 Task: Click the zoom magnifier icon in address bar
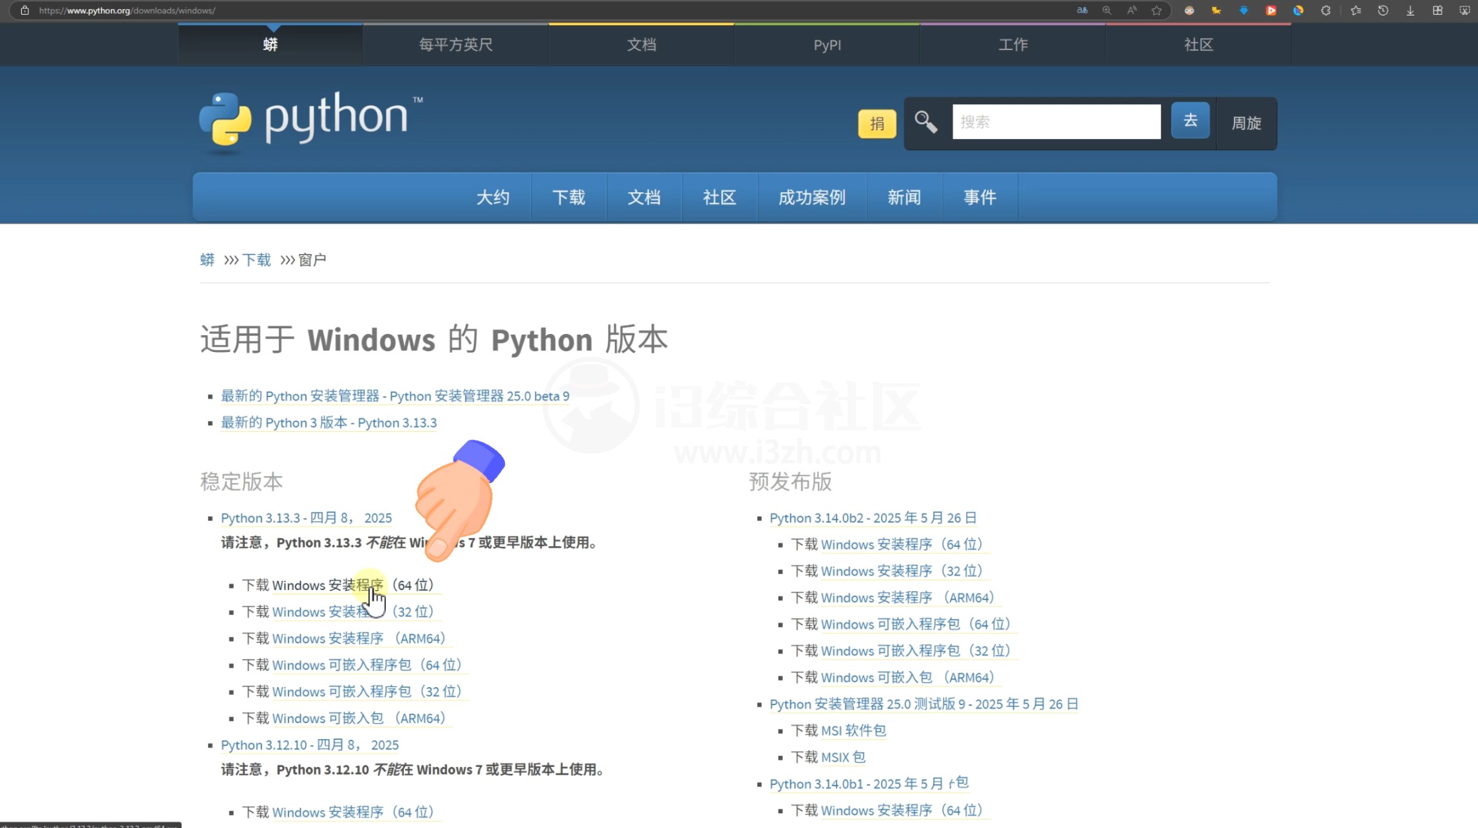click(x=1106, y=10)
